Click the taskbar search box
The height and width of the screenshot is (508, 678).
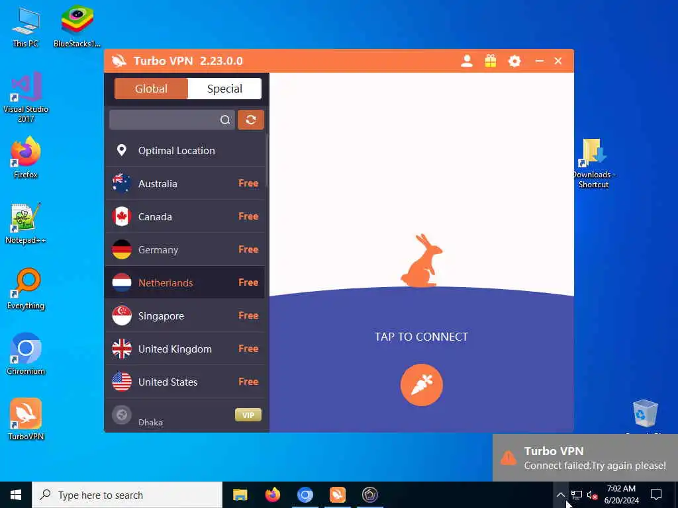[x=127, y=495]
